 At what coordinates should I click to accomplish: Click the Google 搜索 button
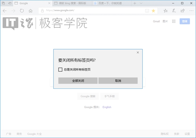click(88, 96)
